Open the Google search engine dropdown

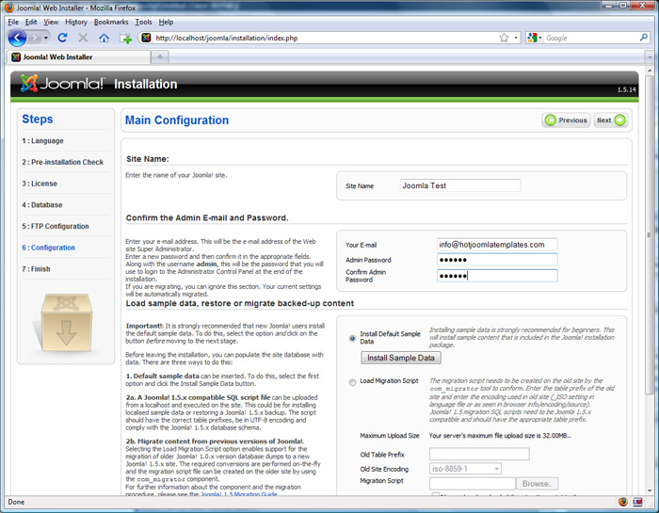[534, 38]
